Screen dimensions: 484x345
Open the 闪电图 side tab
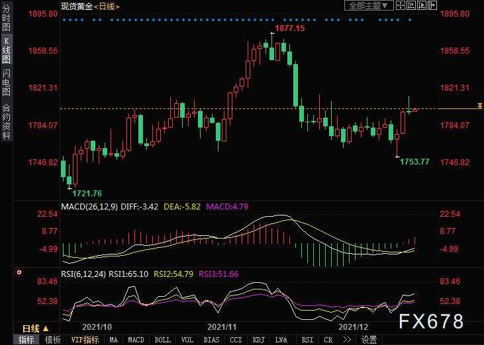pyautogui.click(x=6, y=83)
